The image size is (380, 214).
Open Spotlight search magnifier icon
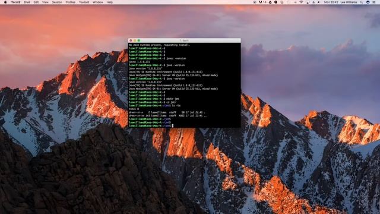click(362, 2)
